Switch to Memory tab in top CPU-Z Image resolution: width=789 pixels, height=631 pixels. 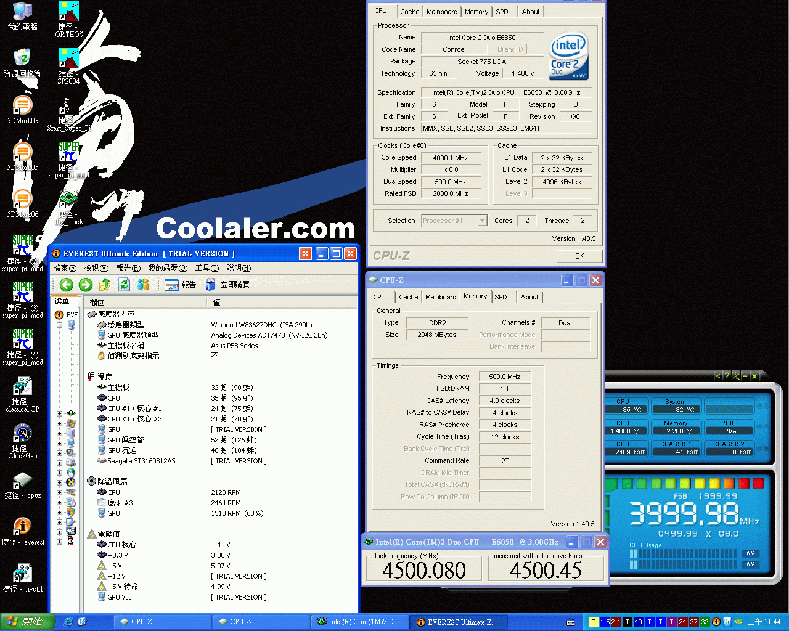coord(476,12)
